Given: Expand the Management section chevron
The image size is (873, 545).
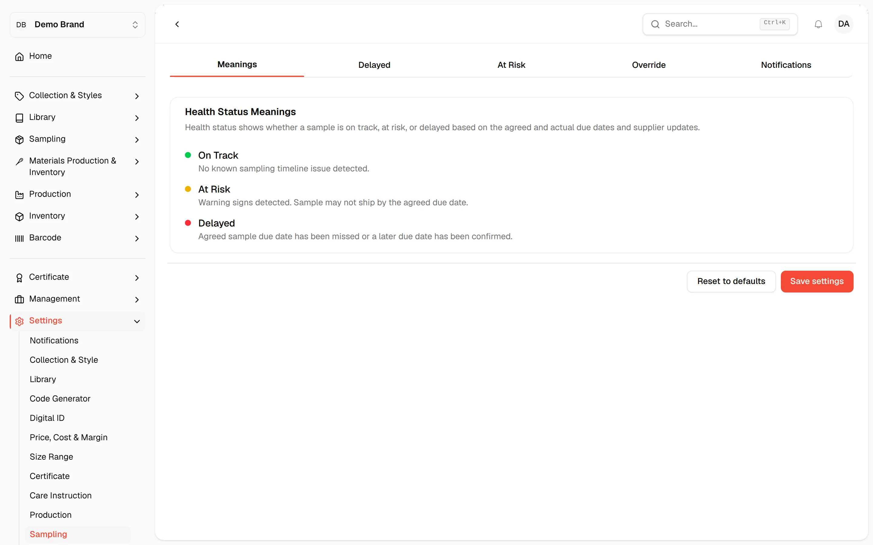Looking at the screenshot, I should [x=137, y=299].
